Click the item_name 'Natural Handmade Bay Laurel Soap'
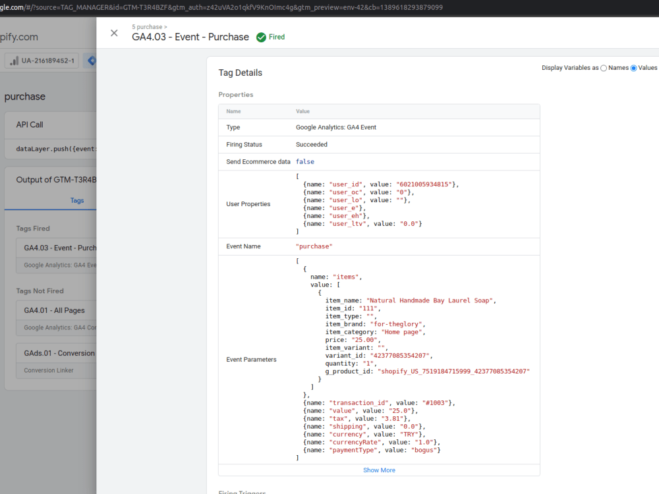Viewport: 659px width, 494px height. click(x=430, y=300)
